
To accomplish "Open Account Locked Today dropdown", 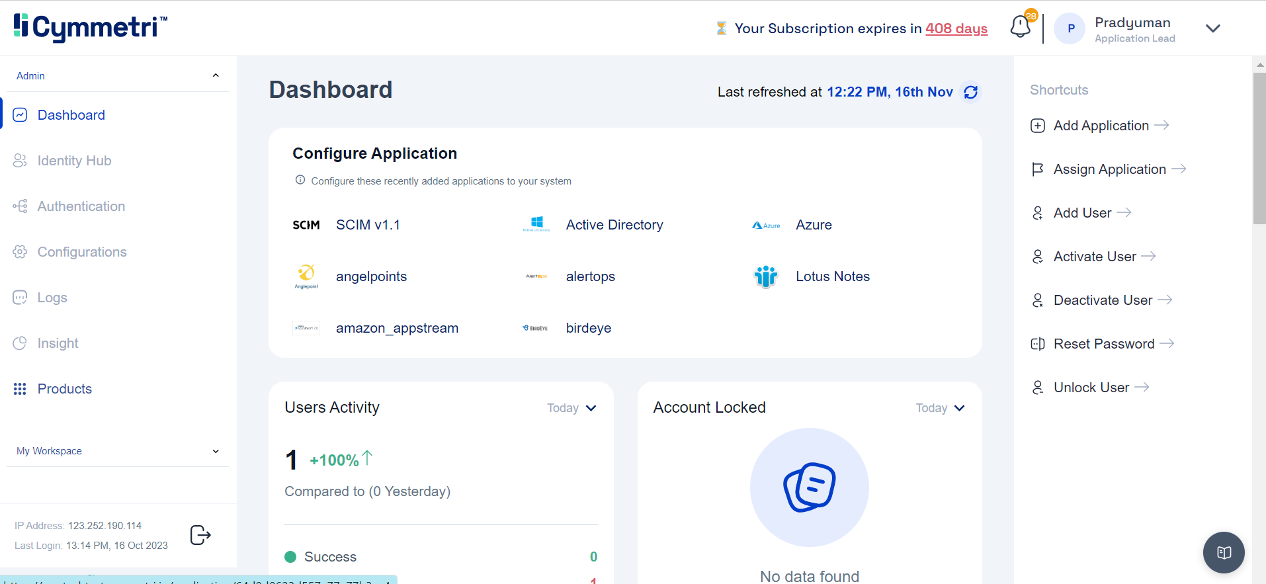I will [x=940, y=408].
